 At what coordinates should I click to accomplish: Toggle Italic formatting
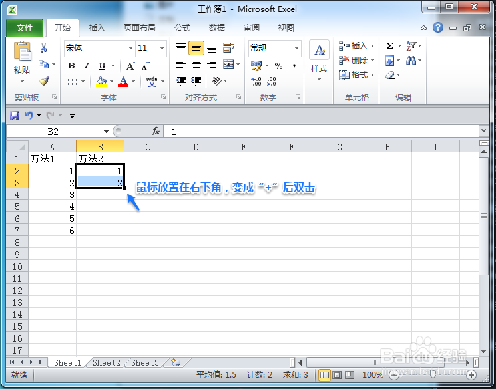87,66
